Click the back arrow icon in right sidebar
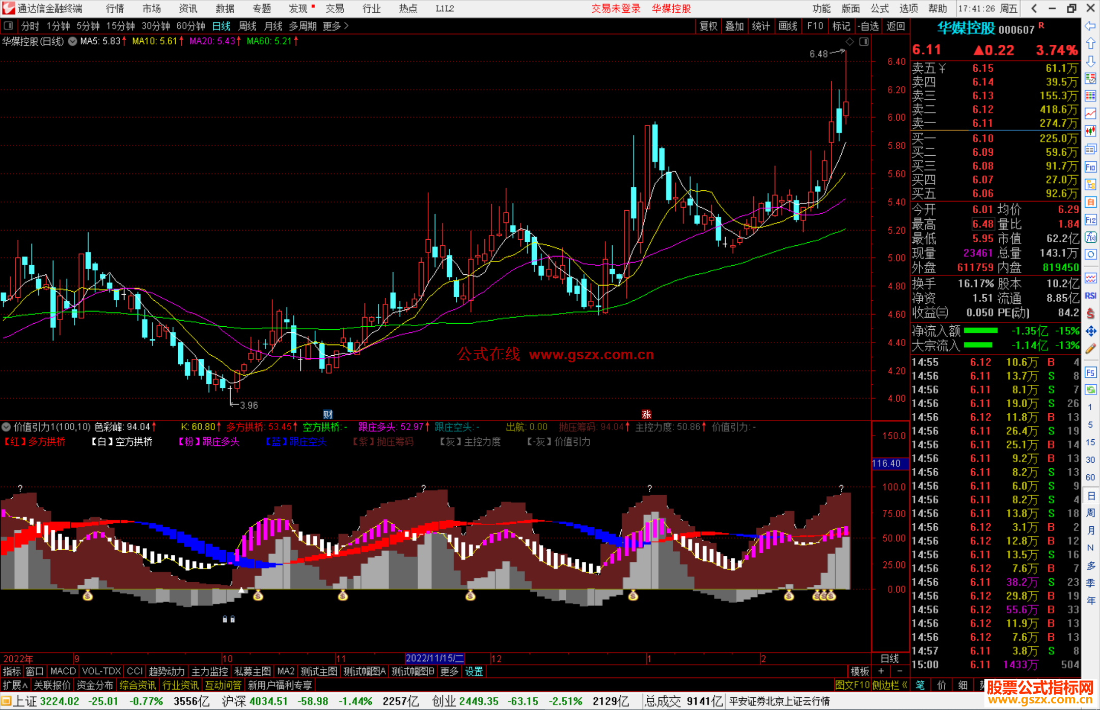This screenshot has width=1100, height=710. pyautogui.click(x=1090, y=26)
